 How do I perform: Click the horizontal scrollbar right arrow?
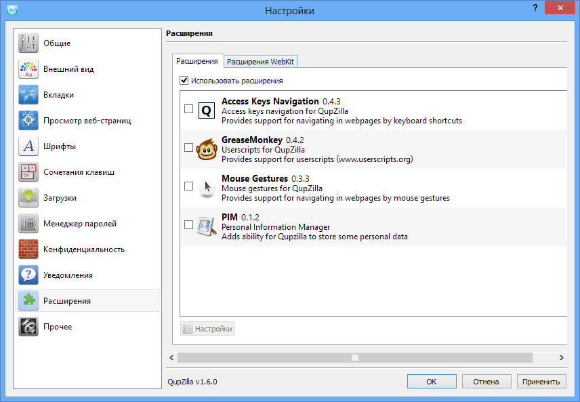pos(562,357)
